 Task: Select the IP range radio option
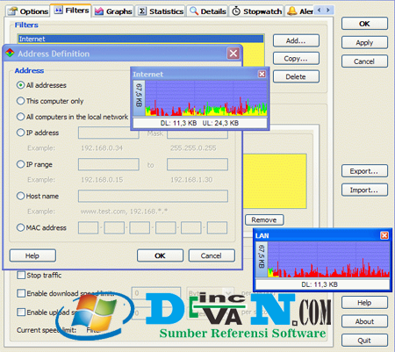(x=20, y=164)
